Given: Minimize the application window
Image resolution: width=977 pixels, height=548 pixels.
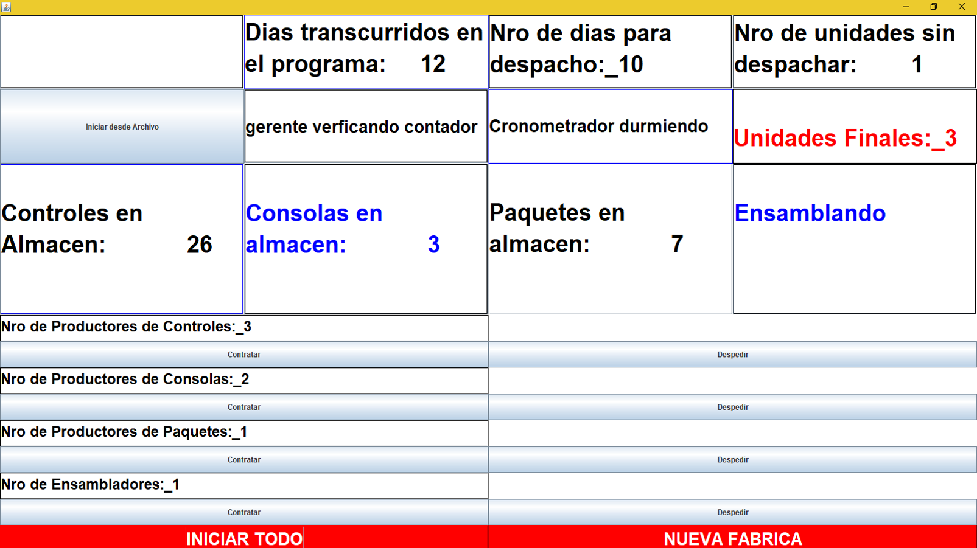Looking at the screenshot, I should coord(906,7).
